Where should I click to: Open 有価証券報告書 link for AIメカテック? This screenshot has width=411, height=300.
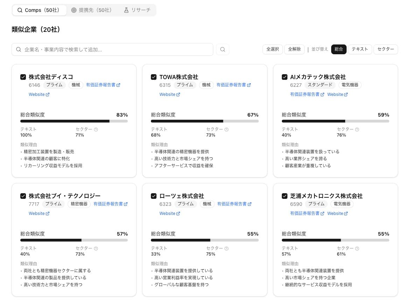[x=307, y=95]
